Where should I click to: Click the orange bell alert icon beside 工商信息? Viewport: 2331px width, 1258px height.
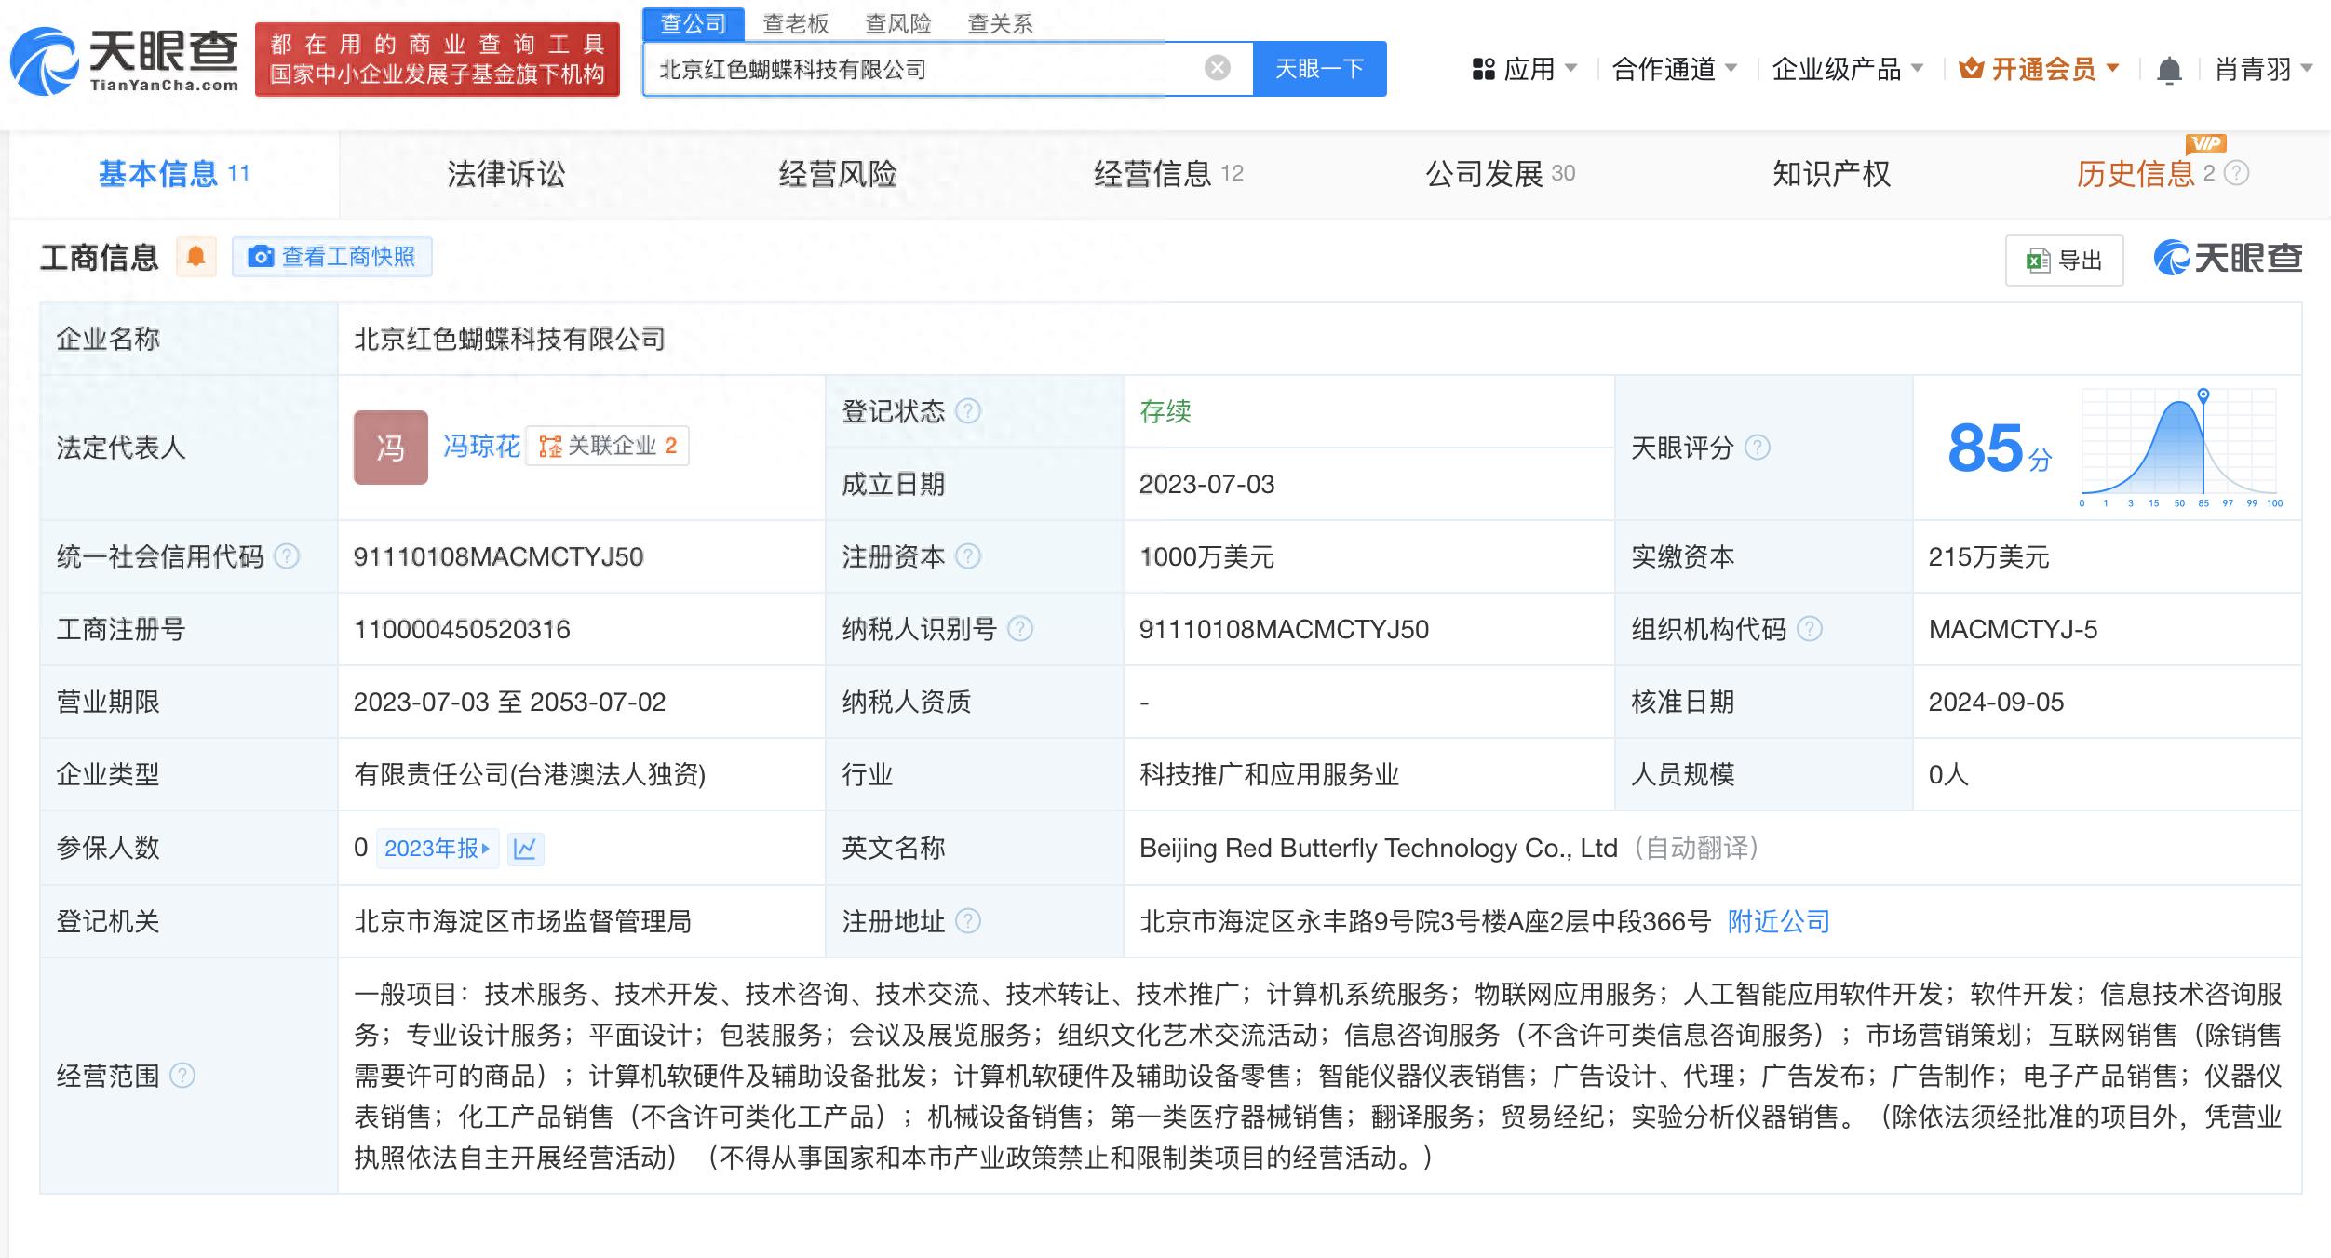point(195,257)
